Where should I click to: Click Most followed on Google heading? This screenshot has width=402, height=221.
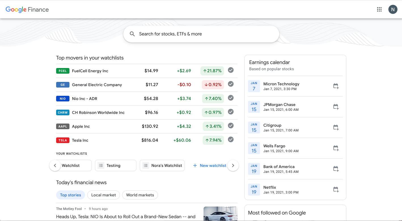(277, 213)
